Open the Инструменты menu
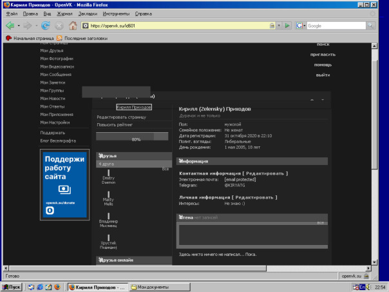Image resolution: width=389 pixels, height=292 pixels. [x=115, y=13]
